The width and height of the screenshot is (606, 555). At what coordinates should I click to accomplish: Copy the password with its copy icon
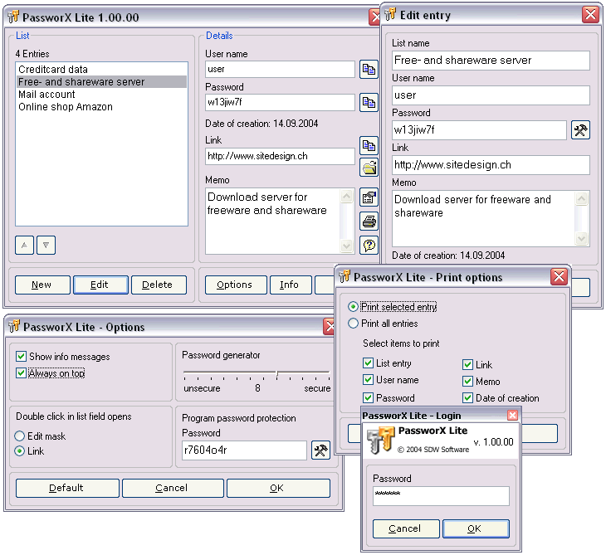[369, 103]
